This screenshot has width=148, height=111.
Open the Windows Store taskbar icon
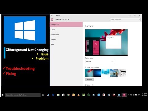[x=63, y=95]
